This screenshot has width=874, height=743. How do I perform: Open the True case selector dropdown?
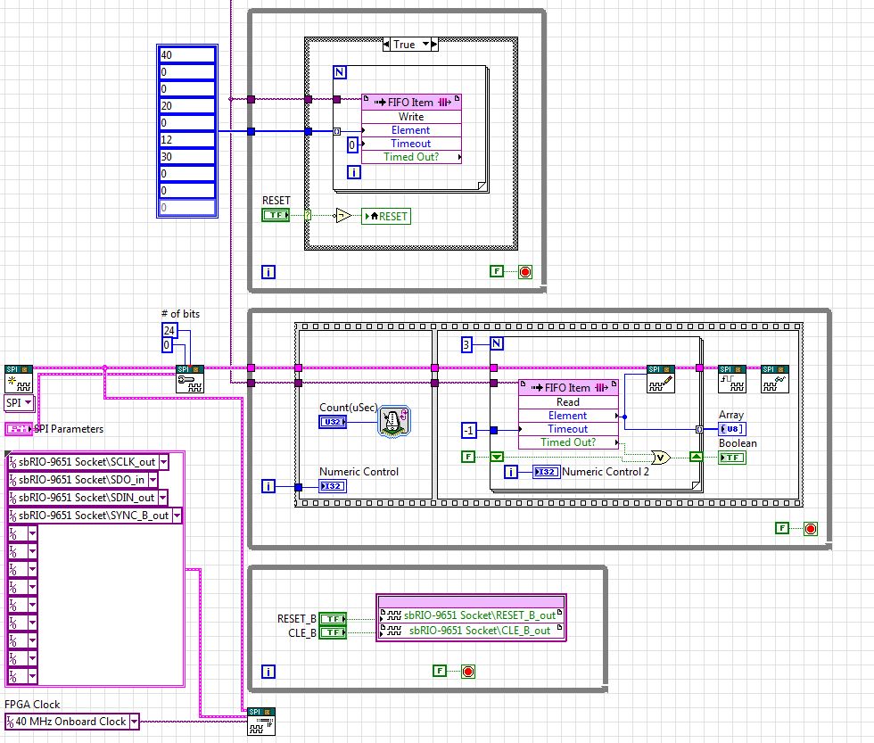pos(425,44)
